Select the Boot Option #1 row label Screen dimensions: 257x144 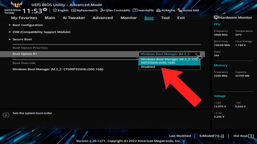[25, 54]
